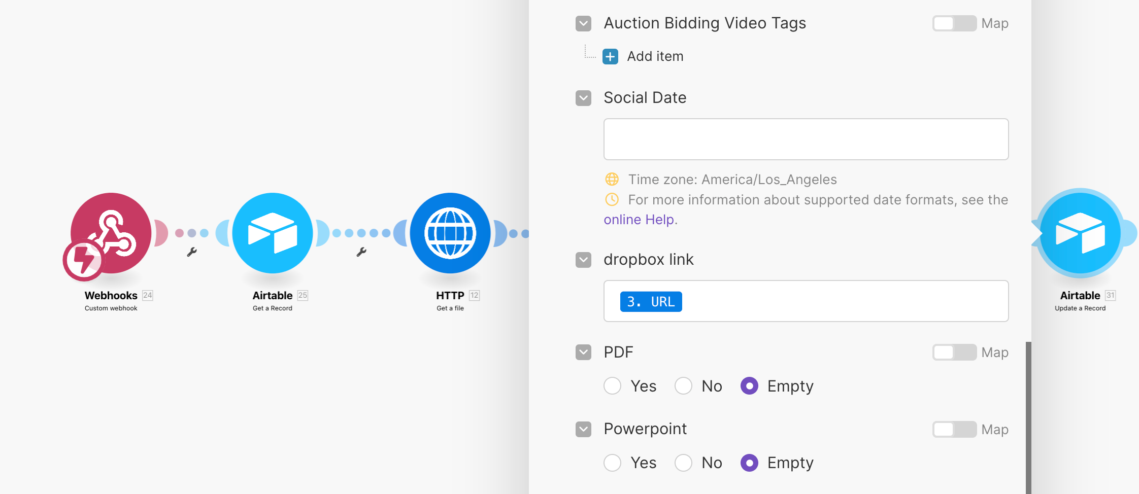Select No for Powerpoint
This screenshot has height=494, width=1139.
683,463
